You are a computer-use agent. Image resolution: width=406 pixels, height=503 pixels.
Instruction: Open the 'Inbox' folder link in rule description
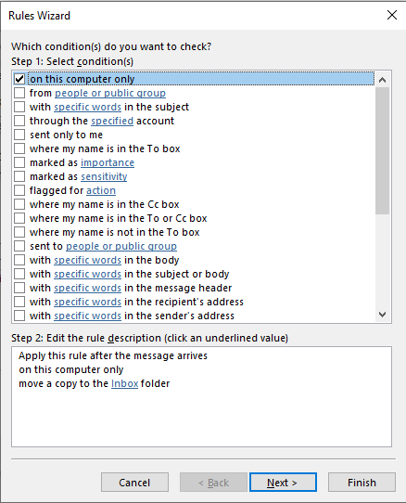(x=124, y=383)
